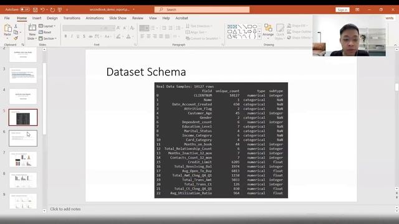Select the Format Painter brush
Screen dimensions: 399x224
click(x=16, y=38)
